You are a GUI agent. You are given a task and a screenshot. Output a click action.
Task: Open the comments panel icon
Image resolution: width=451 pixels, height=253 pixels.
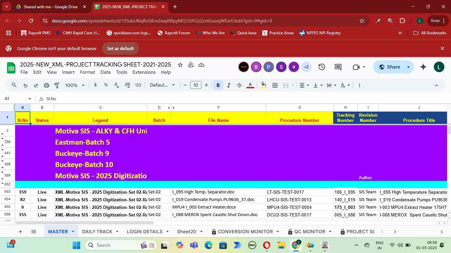coord(338,67)
